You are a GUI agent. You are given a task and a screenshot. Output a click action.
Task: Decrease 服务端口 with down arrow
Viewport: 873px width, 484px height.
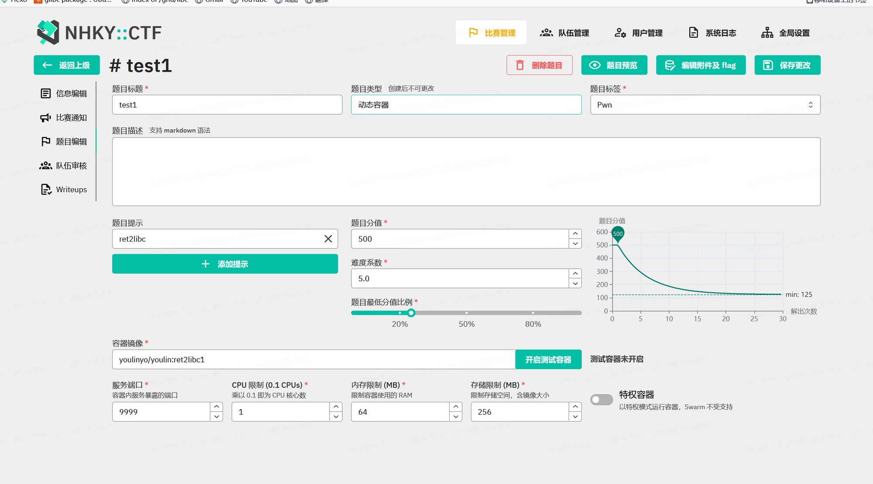pos(217,417)
